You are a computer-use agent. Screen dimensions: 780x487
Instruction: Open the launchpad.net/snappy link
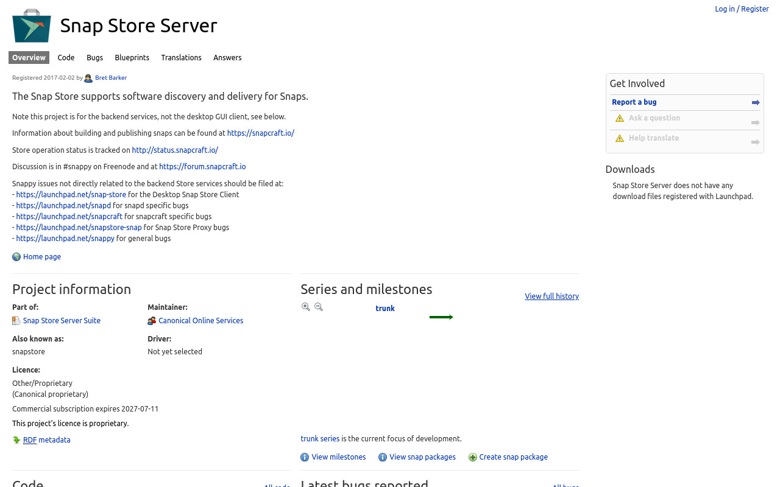[65, 239]
